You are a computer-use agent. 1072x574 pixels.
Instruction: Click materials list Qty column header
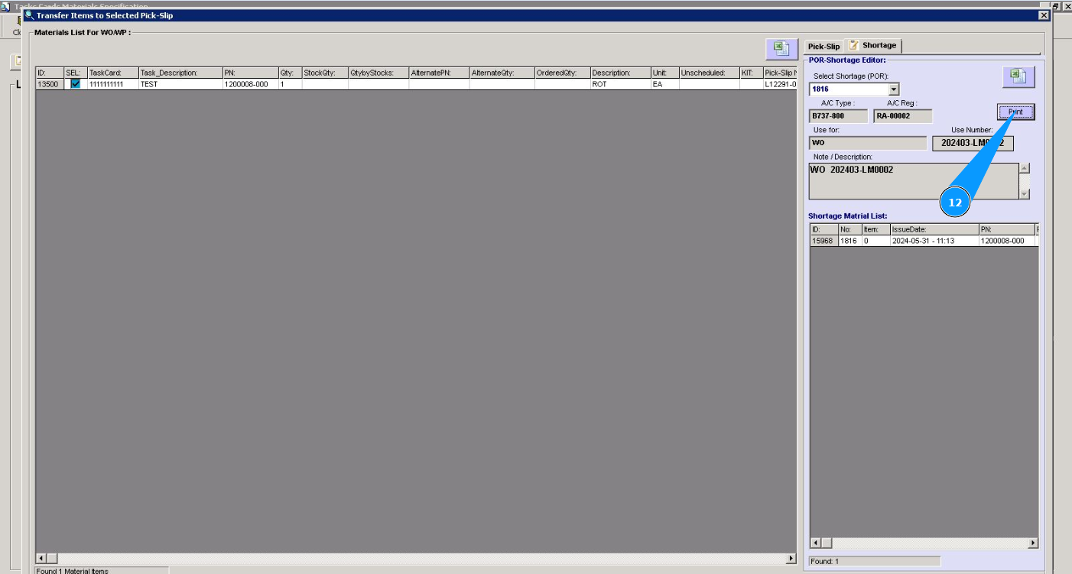pyautogui.click(x=290, y=73)
